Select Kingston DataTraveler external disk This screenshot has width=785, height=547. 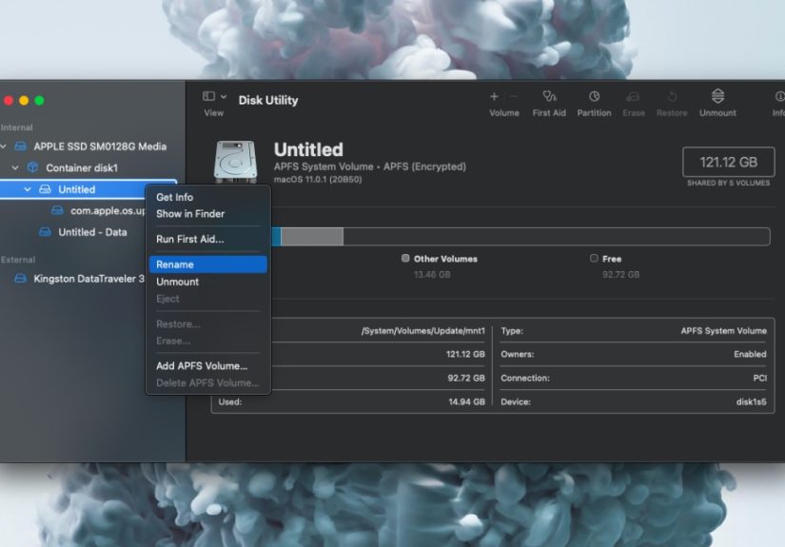coord(88,279)
